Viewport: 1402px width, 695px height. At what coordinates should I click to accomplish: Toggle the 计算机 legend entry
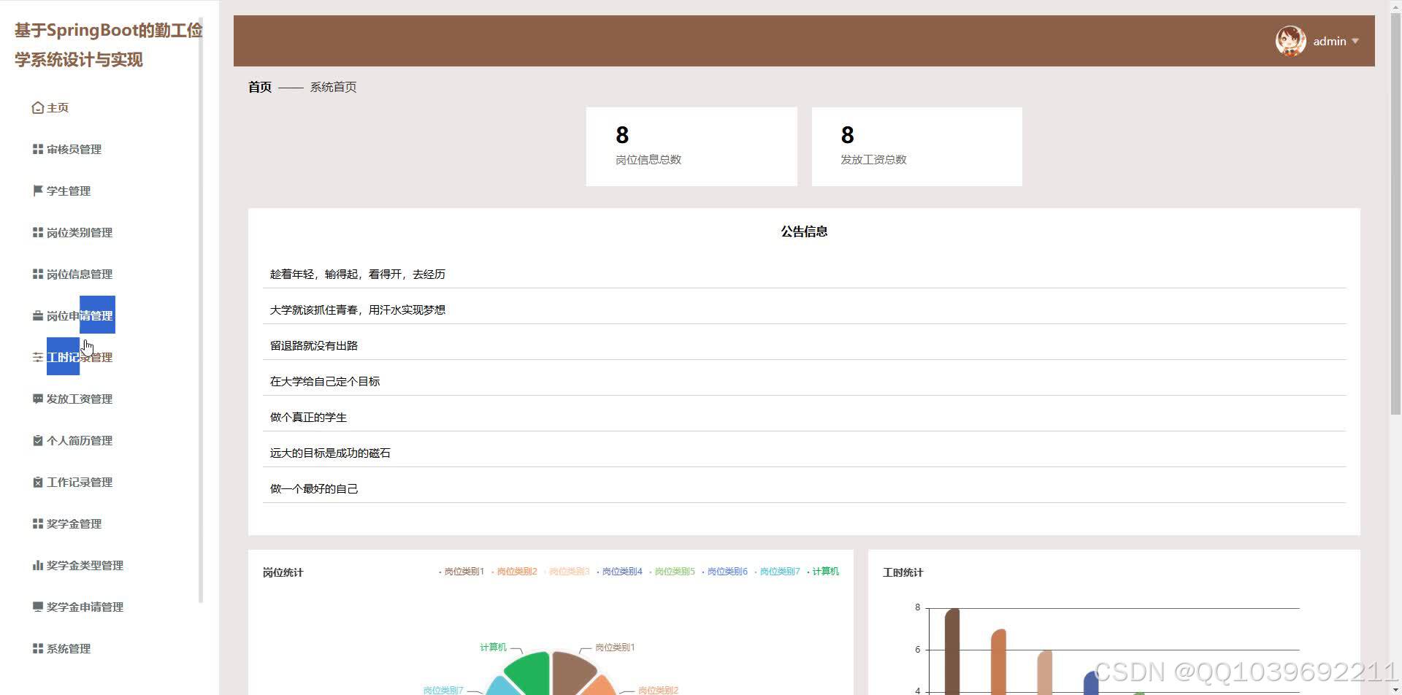[824, 572]
